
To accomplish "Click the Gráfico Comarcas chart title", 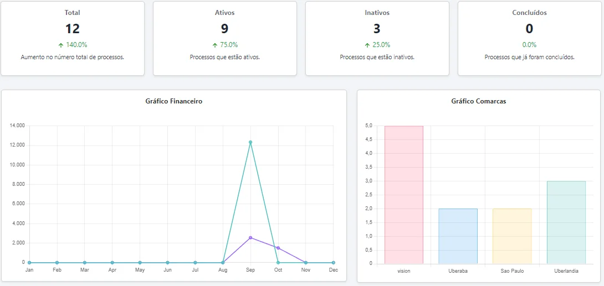I will (x=478, y=101).
